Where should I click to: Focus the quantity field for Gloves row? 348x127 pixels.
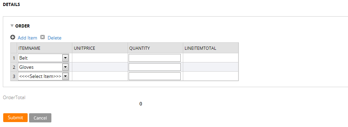155,67
